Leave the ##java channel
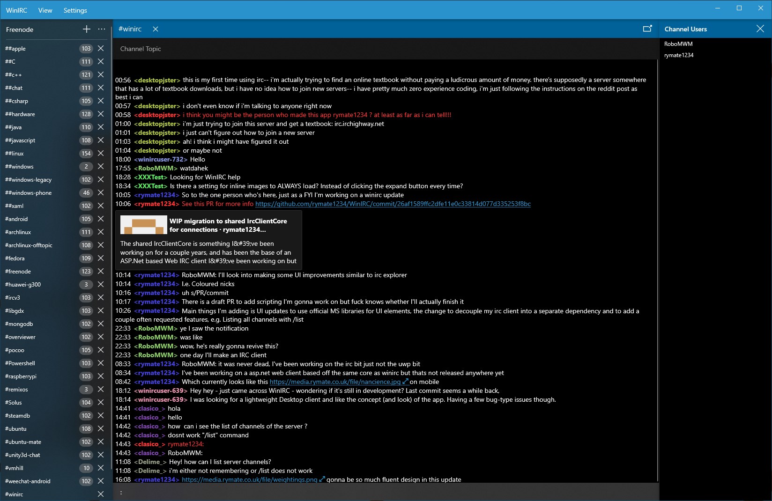The width and height of the screenshot is (772, 501). click(x=101, y=127)
